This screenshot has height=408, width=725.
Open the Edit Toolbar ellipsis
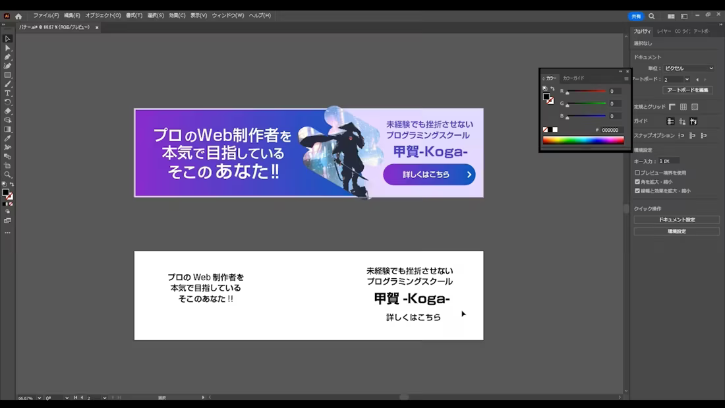pyautogui.click(x=7, y=233)
